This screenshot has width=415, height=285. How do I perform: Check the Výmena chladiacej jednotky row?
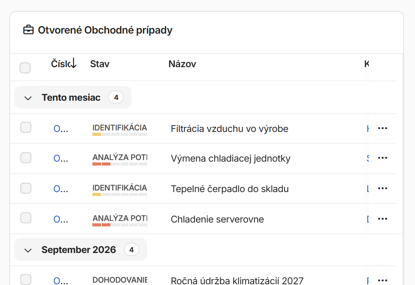coord(26,158)
